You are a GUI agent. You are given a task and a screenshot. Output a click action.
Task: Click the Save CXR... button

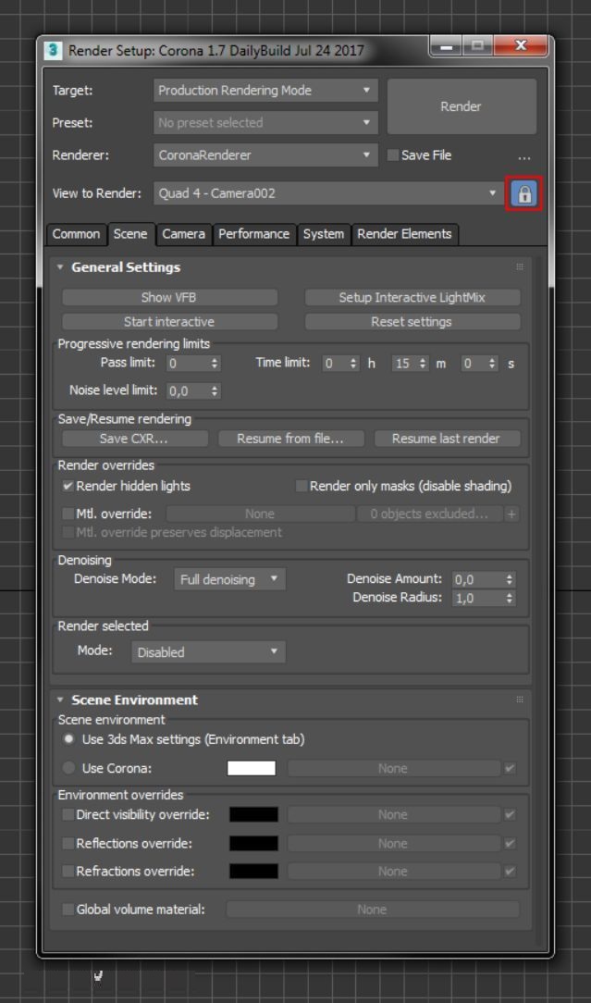(x=135, y=439)
